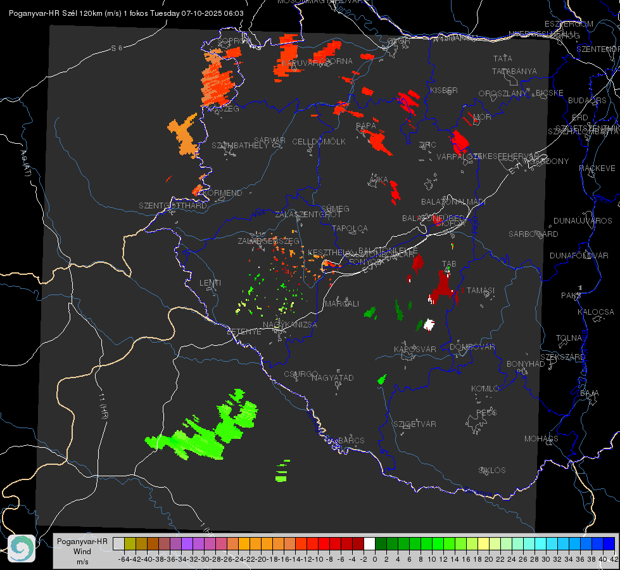The height and width of the screenshot is (570, 620).
Task: Click the KALOCSA label
Action: pyautogui.click(x=595, y=312)
